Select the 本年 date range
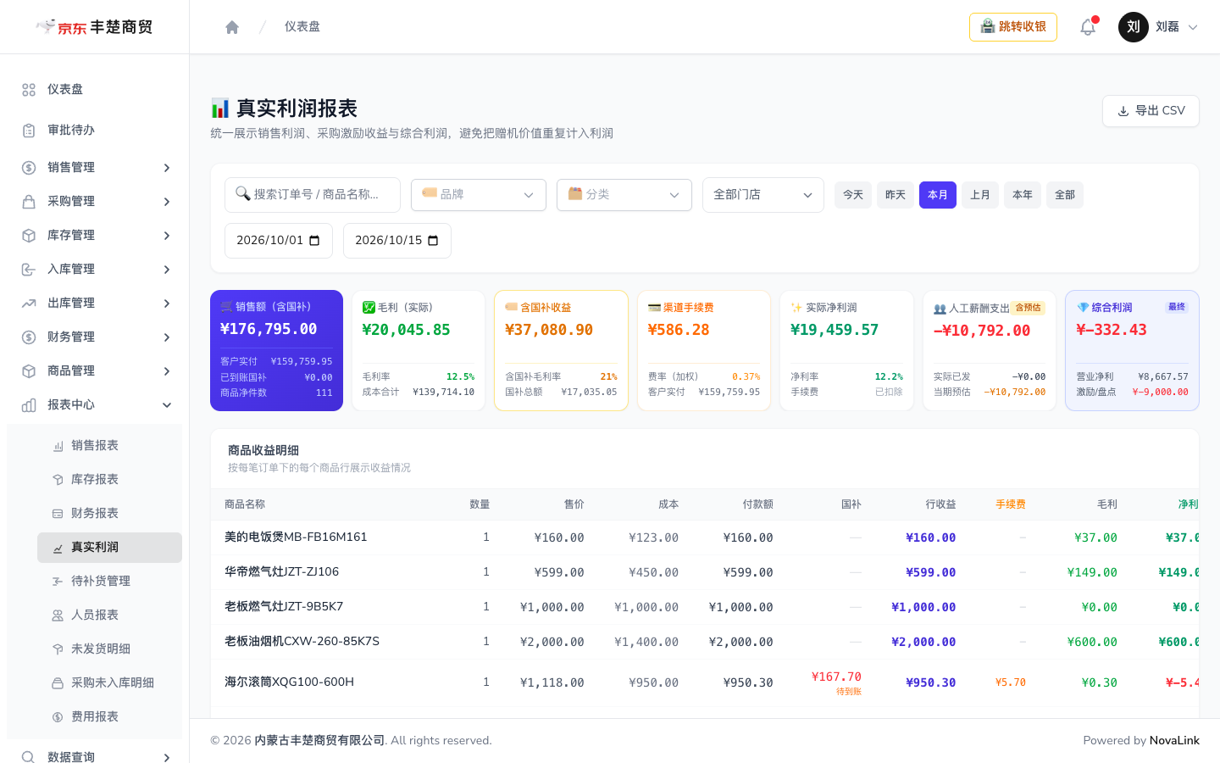1220x763 pixels. click(1023, 195)
